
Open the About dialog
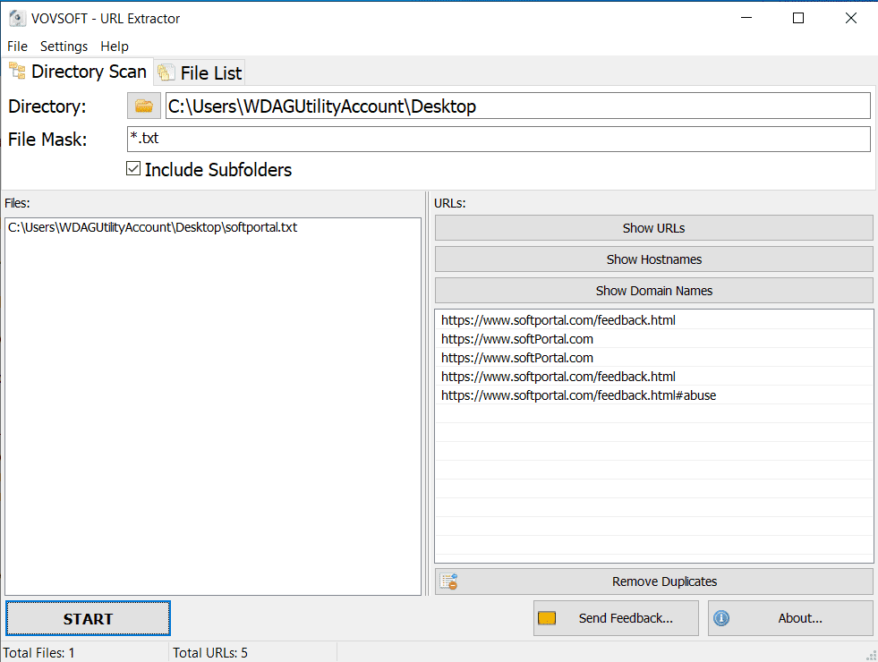790,618
